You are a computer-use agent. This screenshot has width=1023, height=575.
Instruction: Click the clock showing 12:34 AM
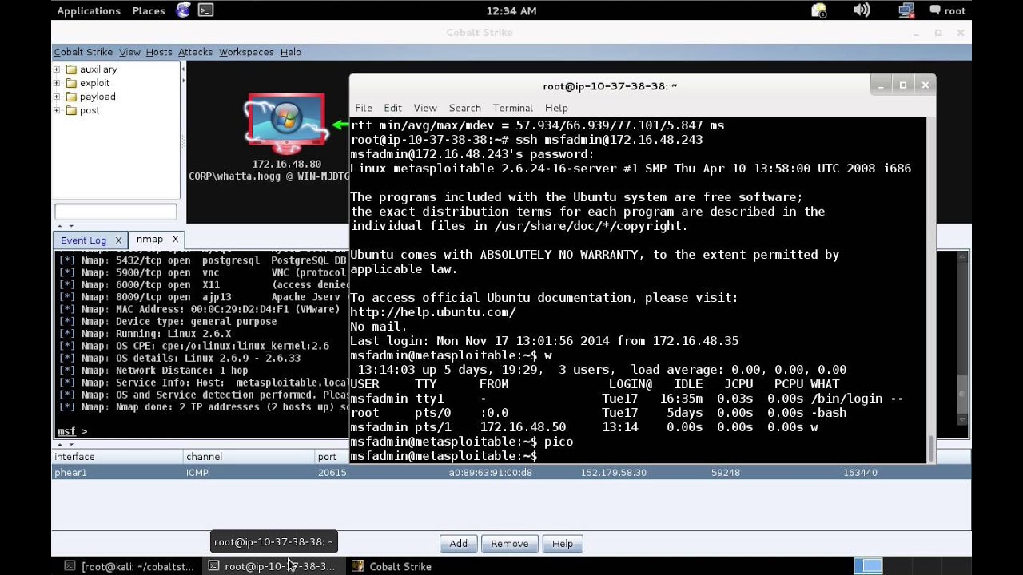(x=511, y=10)
